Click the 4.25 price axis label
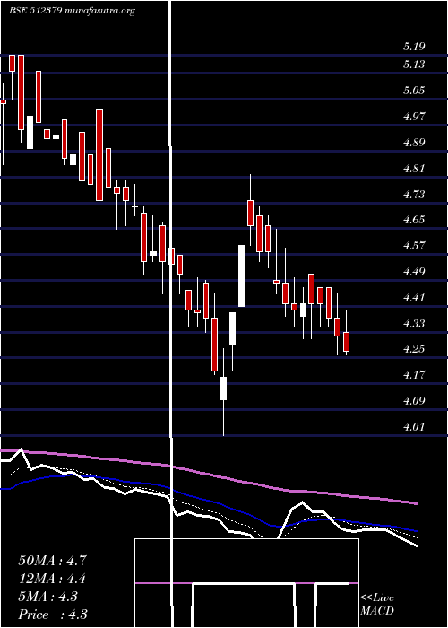Image resolution: width=448 pixels, height=628 pixels. pos(414,349)
